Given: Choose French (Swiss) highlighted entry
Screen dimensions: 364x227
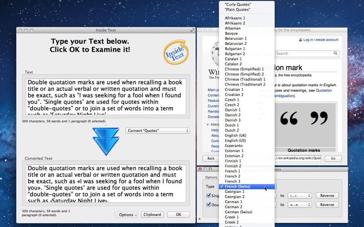Looking at the screenshot, I should click(x=247, y=187).
